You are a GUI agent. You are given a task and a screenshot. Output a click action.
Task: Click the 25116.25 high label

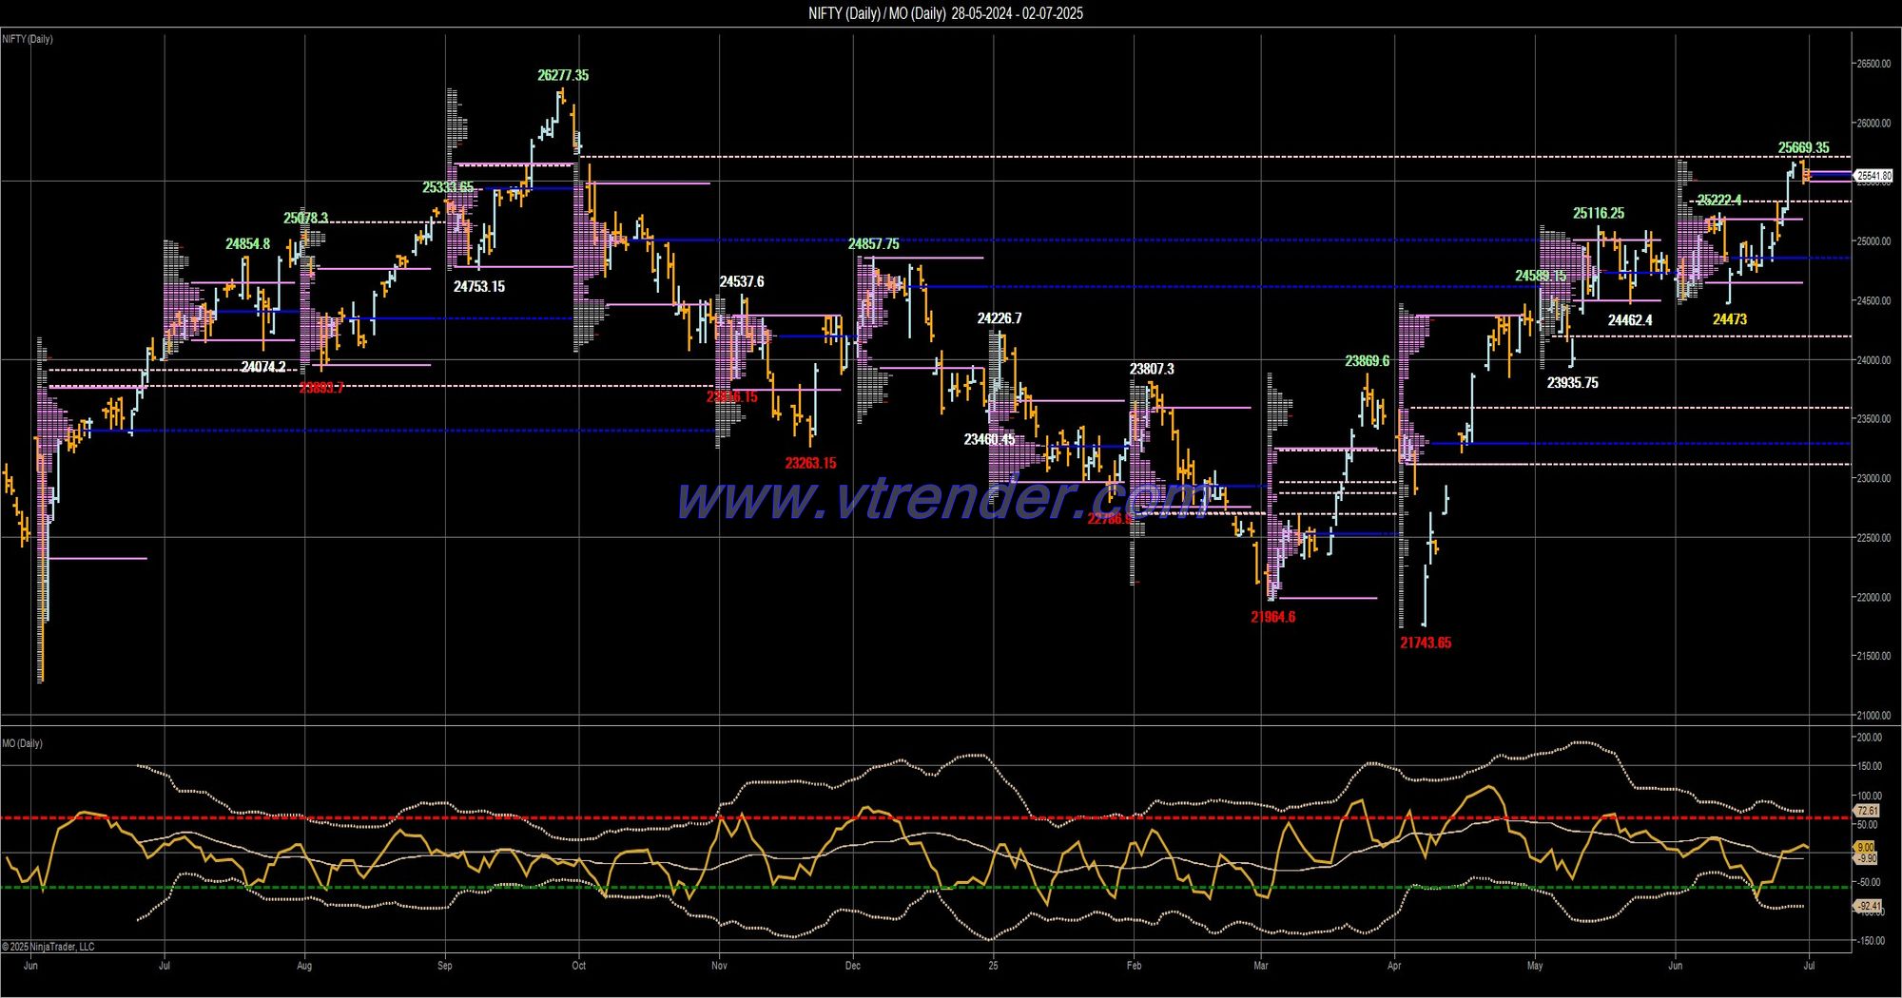(x=1599, y=214)
